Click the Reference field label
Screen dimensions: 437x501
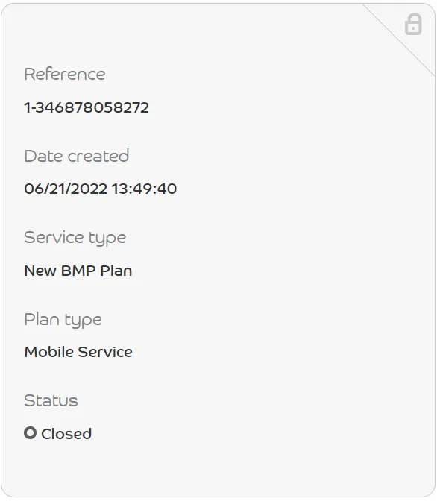click(x=65, y=74)
